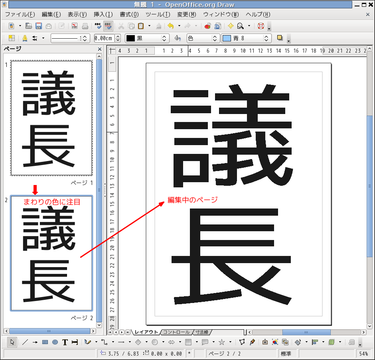This screenshot has height=360, width=375.
Task: Click the Copy icon
Action: 131,26
